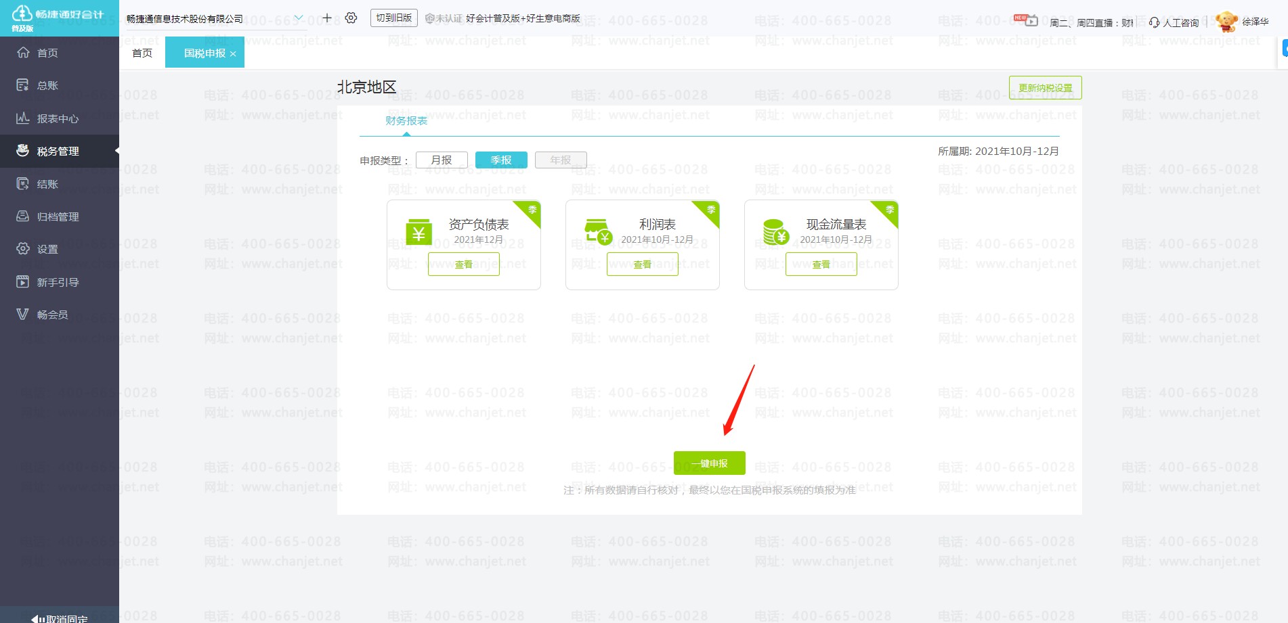Screen dimensions: 1288x623
Task: Switch to the 首页 tab
Action: (142, 53)
